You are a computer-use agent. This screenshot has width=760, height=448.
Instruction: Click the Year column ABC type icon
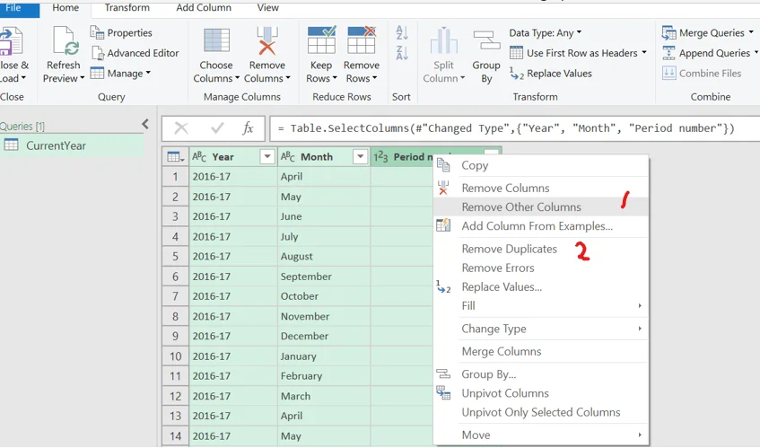click(x=199, y=156)
